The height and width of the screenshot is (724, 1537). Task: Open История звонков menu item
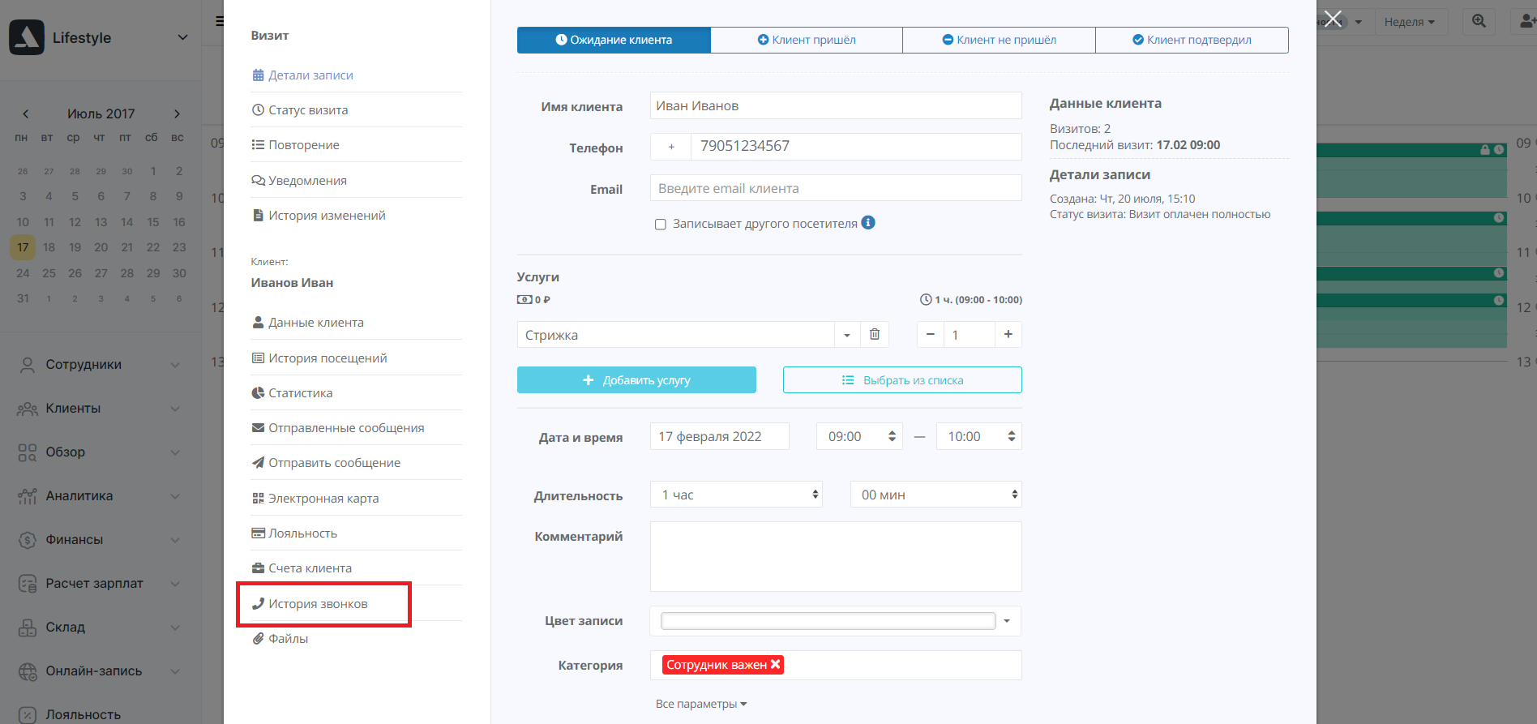coord(318,604)
